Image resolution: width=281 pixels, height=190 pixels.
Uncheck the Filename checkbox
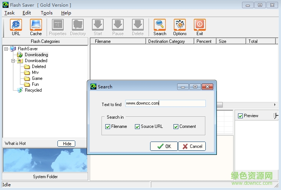[x=108, y=126]
